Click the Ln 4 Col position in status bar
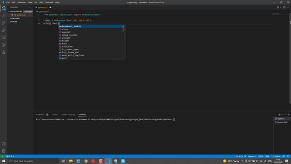The width and height of the screenshot is (291, 164). 241,156
